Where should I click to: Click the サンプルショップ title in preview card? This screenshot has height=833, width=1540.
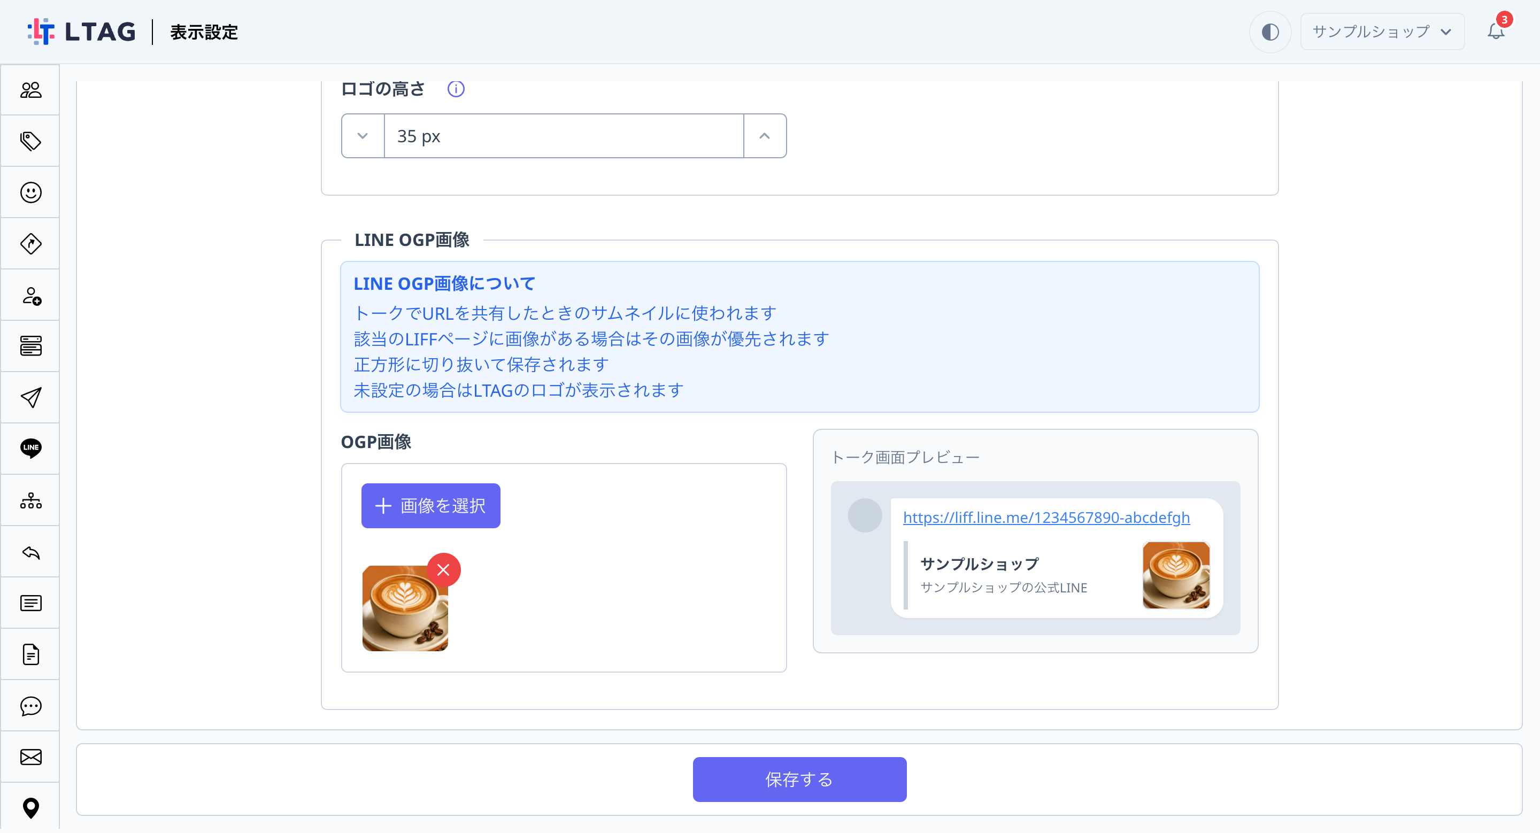979,564
